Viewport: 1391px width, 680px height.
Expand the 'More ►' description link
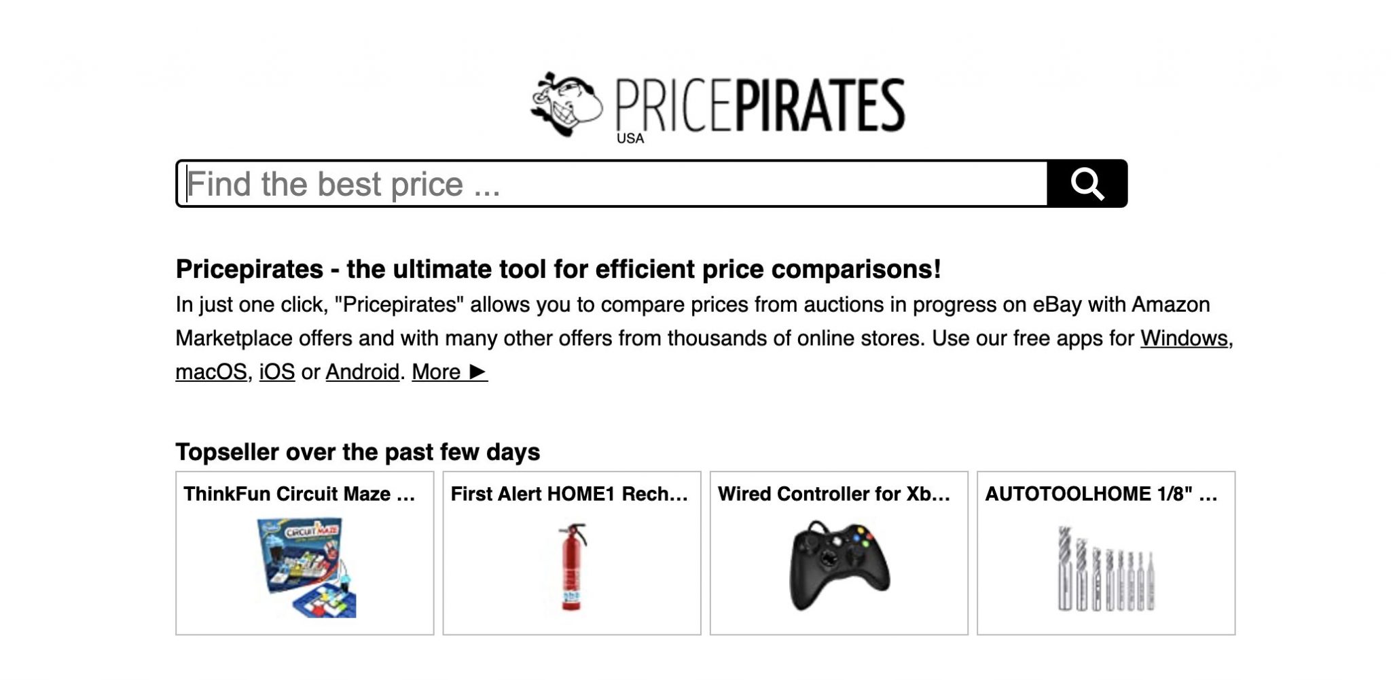[450, 372]
